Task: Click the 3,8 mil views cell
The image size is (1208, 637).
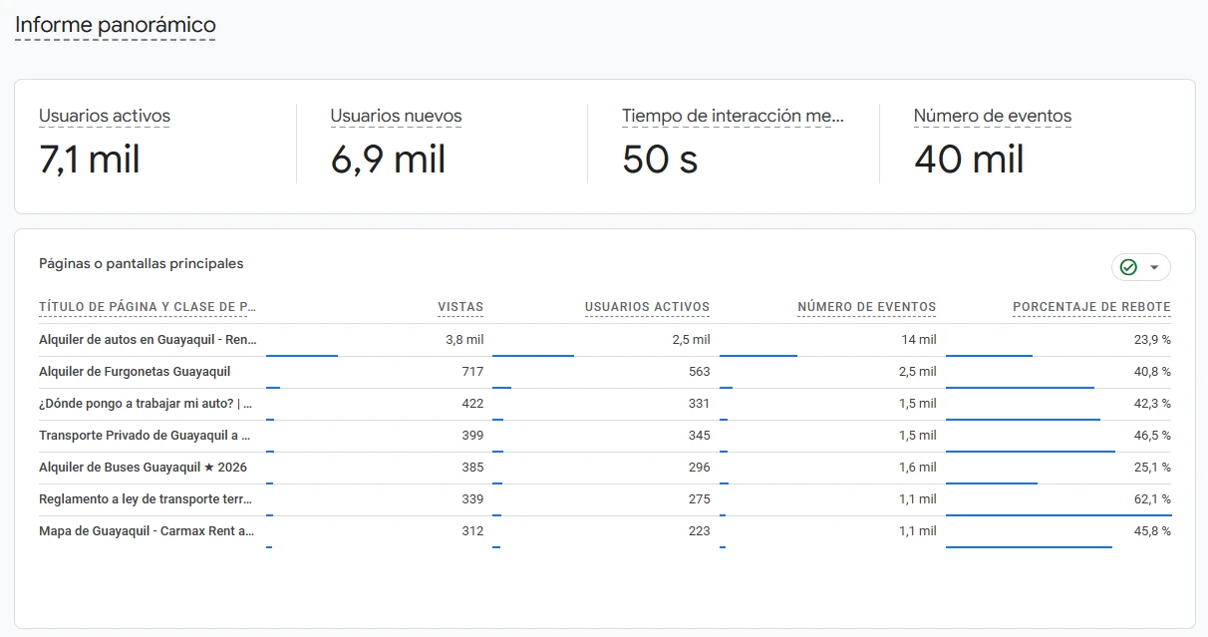Action: pos(464,340)
